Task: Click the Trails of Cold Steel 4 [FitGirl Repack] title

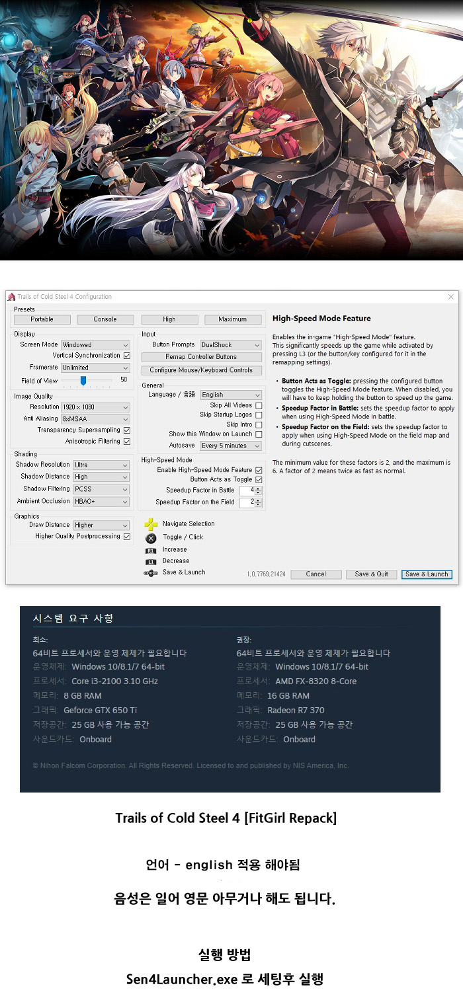Action: click(226, 818)
